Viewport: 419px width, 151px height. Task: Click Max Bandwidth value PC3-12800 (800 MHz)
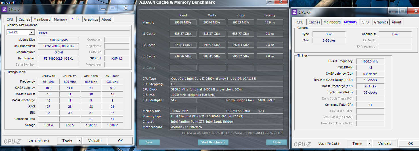tap(58, 46)
